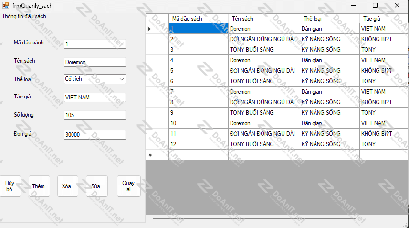Click the Số lượng input field
This screenshot has width=409, height=228.
(x=94, y=115)
